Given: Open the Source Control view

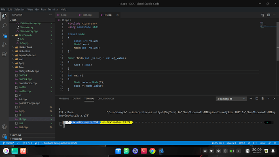Looking at the screenshot, I should point(4,35).
